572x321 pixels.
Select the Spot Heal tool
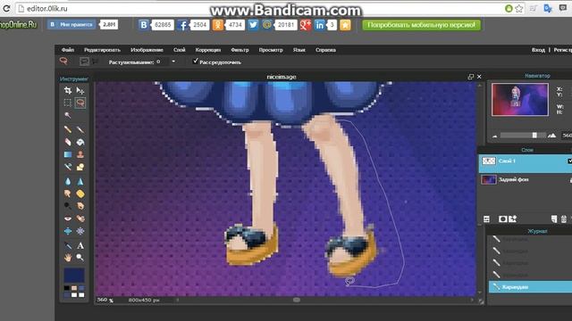click(80, 218)
